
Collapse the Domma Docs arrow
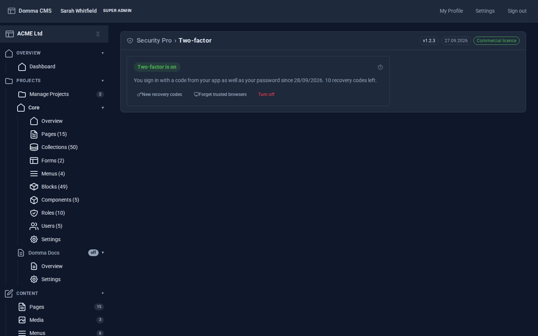point(103,253)
